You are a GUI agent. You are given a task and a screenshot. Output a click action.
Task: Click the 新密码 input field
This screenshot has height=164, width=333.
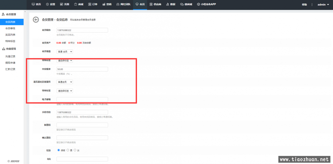(82, 125)
